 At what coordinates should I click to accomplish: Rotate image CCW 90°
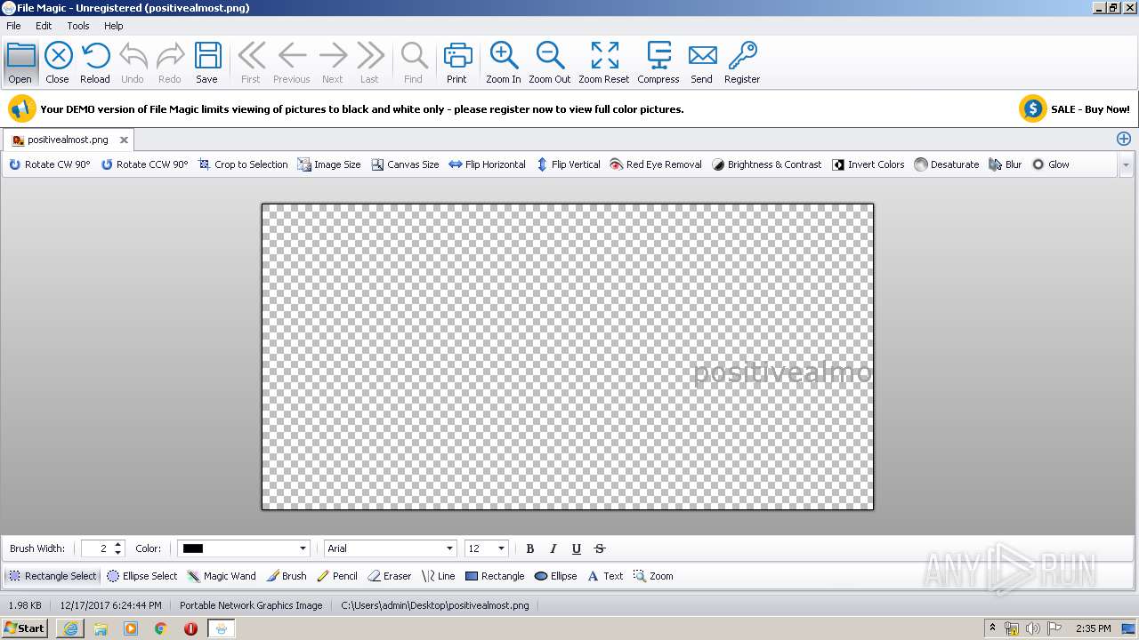point(144,164)
